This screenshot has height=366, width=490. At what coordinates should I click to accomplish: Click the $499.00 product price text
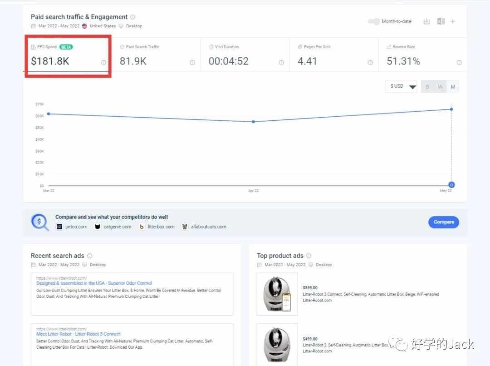point(310,339)
